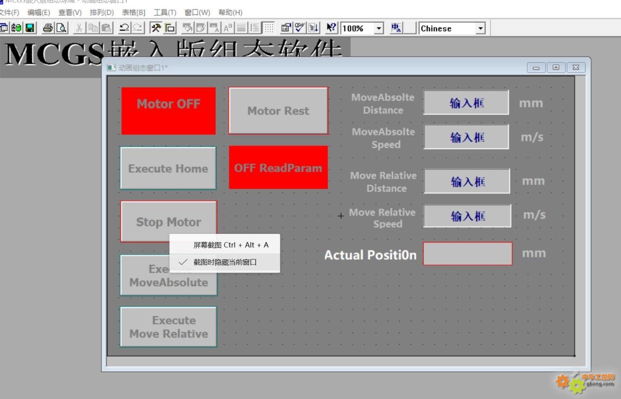Open the 排列(D) menu

point(101,13)
